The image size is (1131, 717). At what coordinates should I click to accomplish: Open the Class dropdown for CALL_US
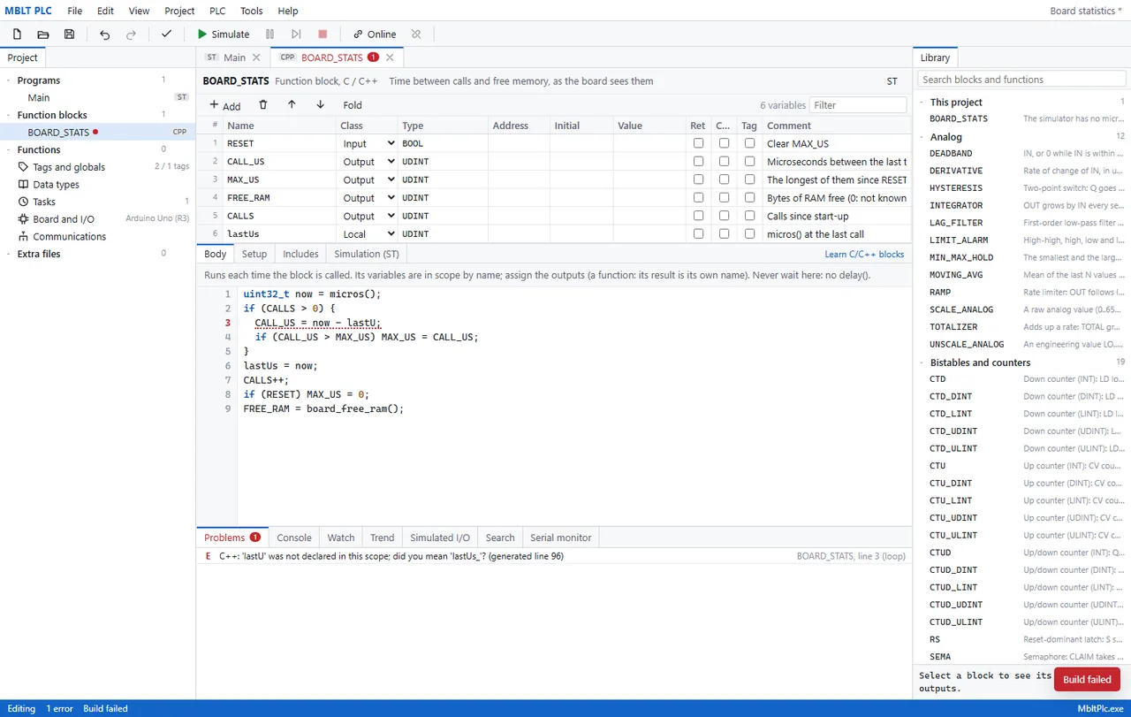(x=368, y=162)
